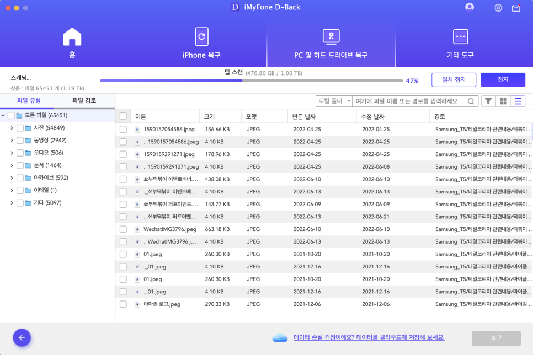Image resolution: width=533 pixels, height=355 pixels.
Task: Click the 이메일 (1) folder icon
Action: [x=28, y=191]
